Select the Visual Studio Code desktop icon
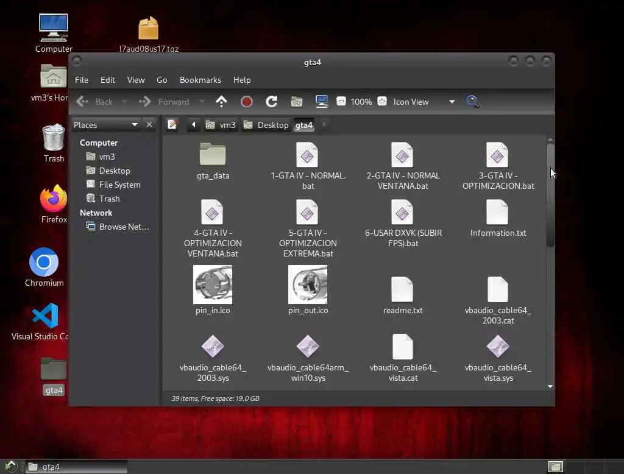 41,322
